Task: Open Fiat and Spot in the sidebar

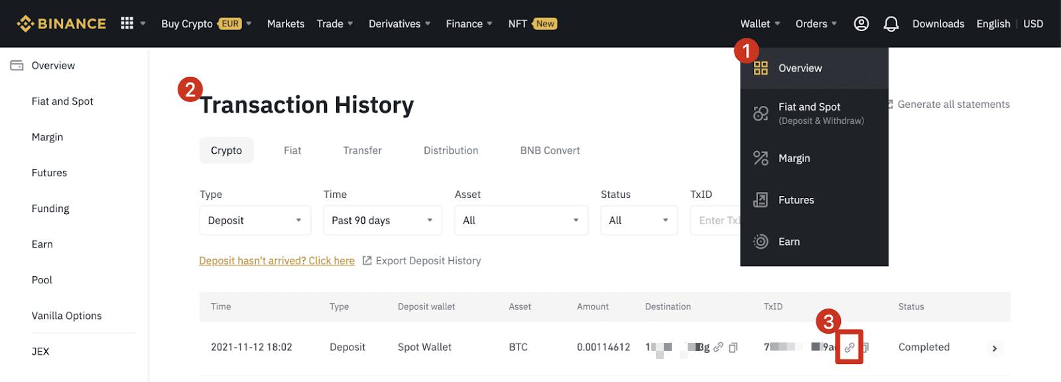Action: click(x=62, y=101)
